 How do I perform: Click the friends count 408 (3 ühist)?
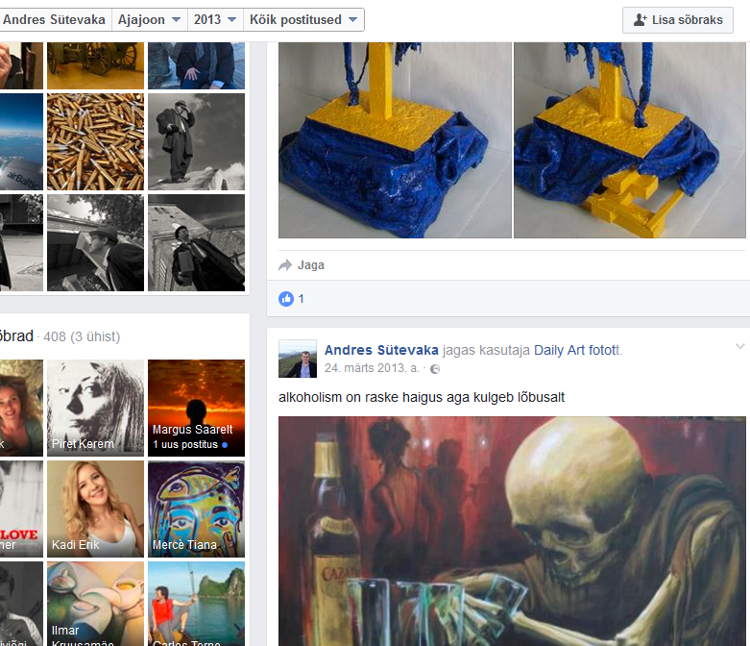point(82,336)
